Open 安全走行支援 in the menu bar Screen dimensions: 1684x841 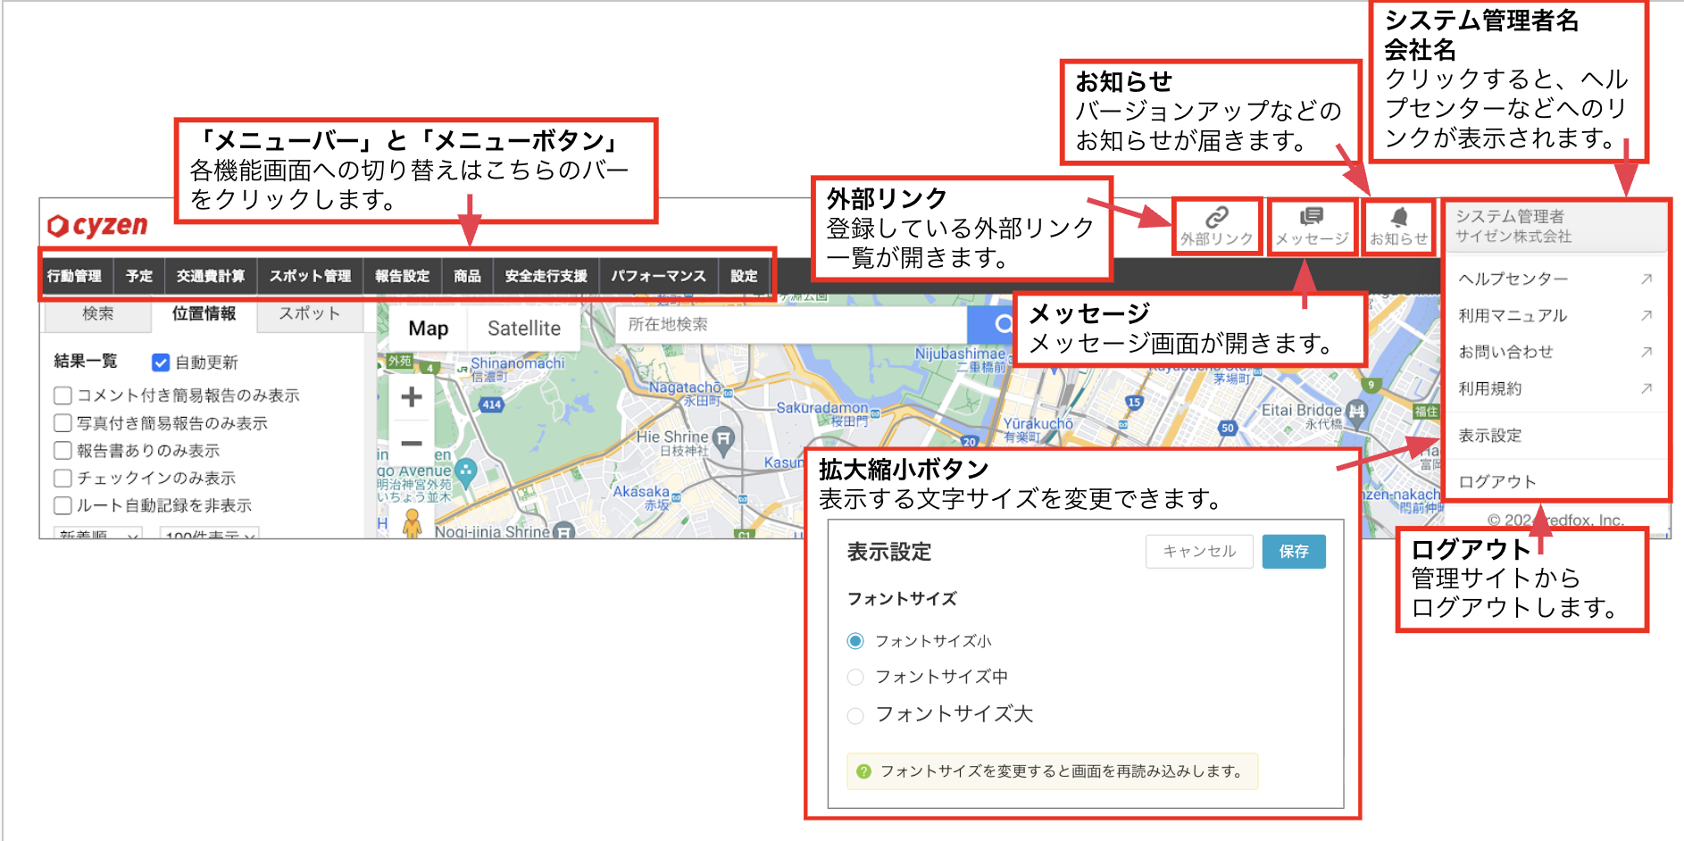[x=546, y=276]
